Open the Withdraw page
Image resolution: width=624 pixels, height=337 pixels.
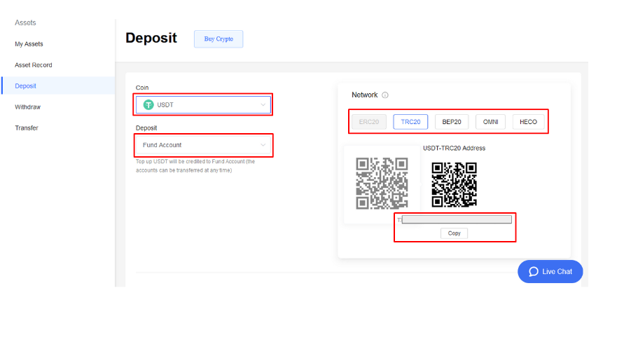point(27,107)
